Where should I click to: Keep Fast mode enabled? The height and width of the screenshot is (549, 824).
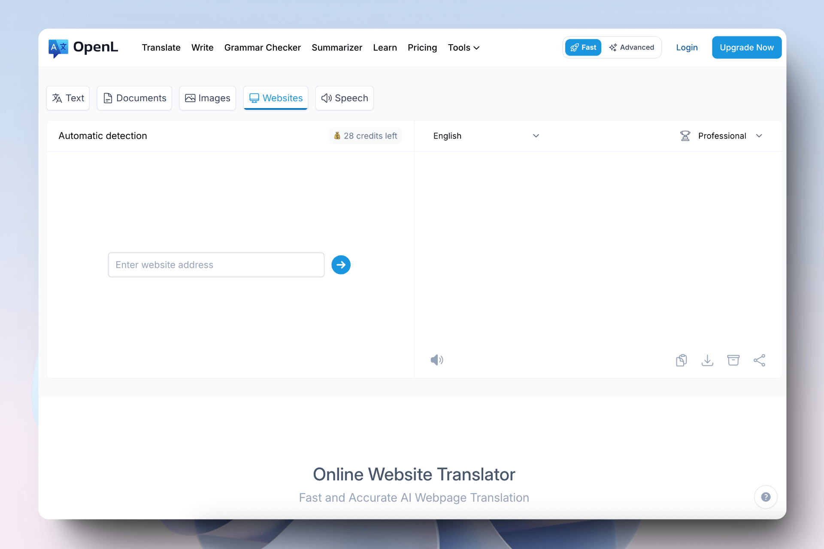(583, 47)
